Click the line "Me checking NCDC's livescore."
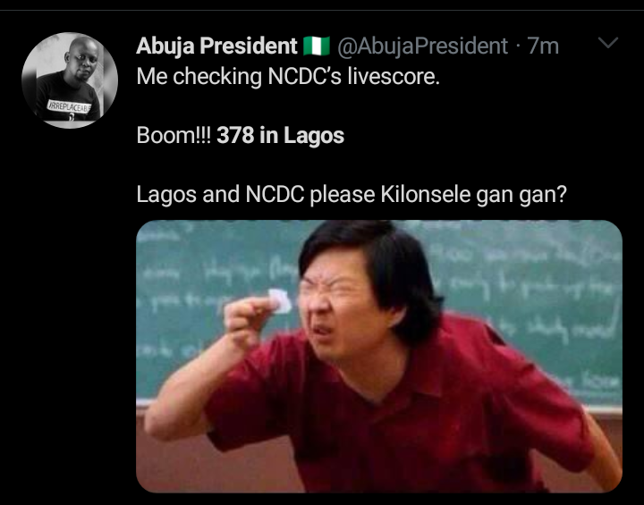Screen dimensions: 644x505 288,77
